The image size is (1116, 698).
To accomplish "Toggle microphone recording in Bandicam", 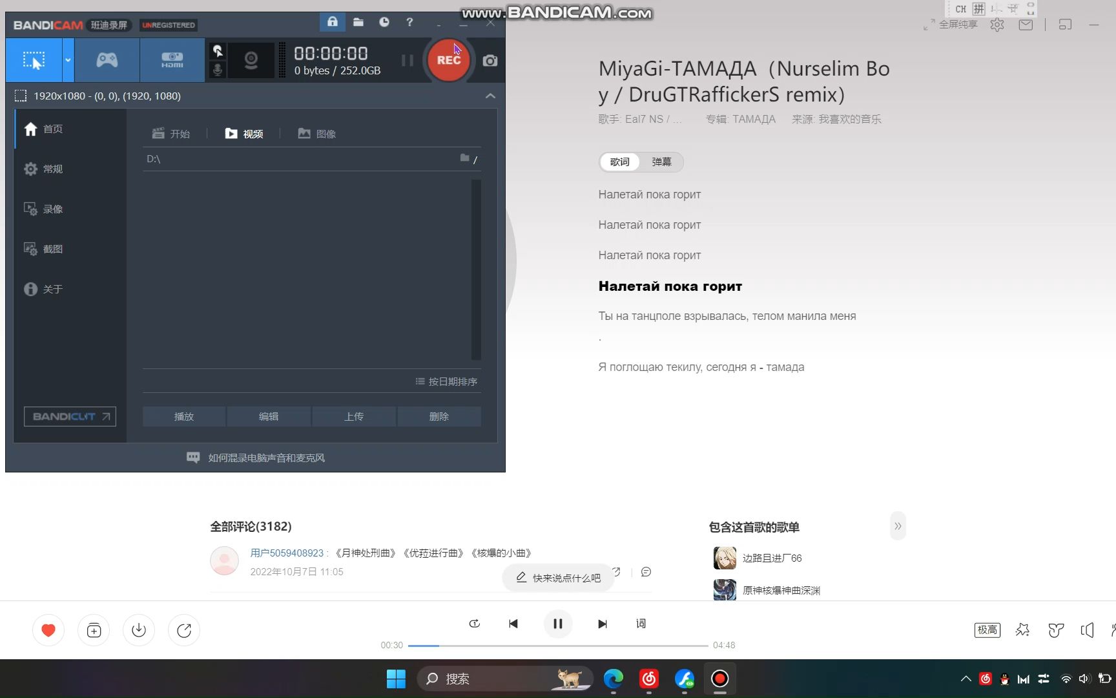I will [218, 69].
